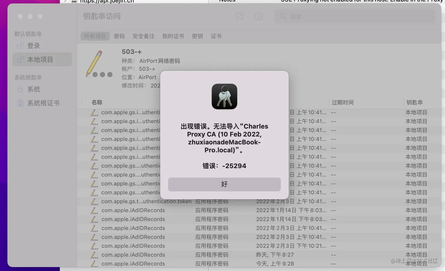The width and height of the screenshot is (445, 271).
Task: Click the certificate folder icon beside 系统根证书
Action: (x=20, y=103)
